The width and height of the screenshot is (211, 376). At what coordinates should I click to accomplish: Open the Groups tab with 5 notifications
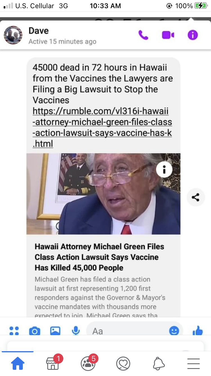pyautogui.click(x=88, y=363)
